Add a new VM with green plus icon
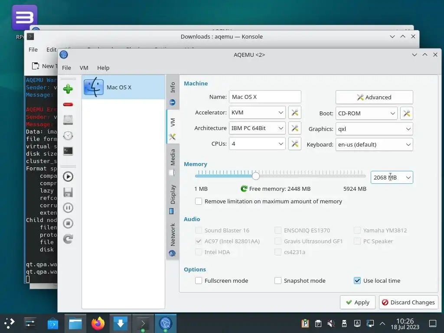This screenshot has height=333, width=444. [x=68, y=89]
